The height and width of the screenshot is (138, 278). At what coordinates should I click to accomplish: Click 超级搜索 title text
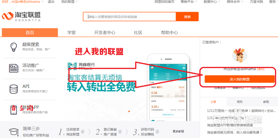(31, 44)
